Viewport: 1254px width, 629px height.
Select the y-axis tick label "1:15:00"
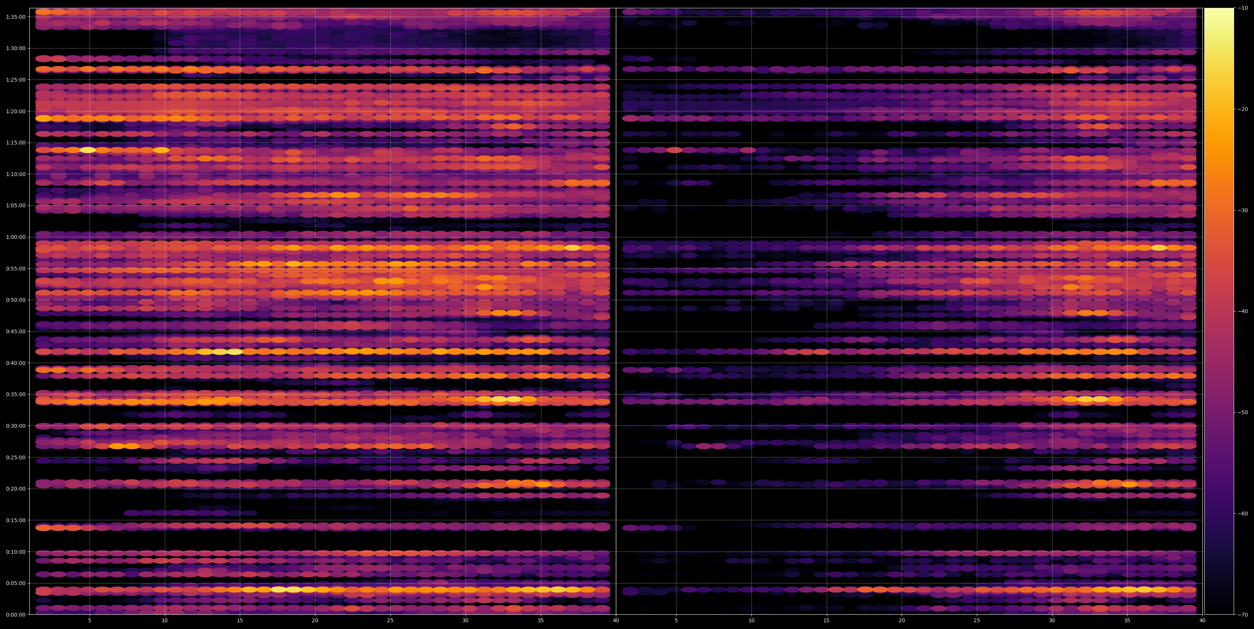coord(15,143)
